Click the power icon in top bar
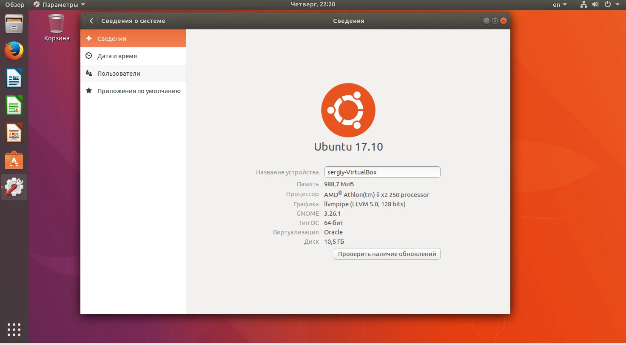The width and height of the screenshot is (626, 345). tap(607, 5)
